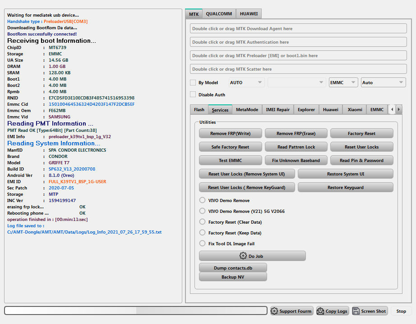Click the Support Fourm gear icon
This screenshot has width=416, height=324.
coord(274,311)
